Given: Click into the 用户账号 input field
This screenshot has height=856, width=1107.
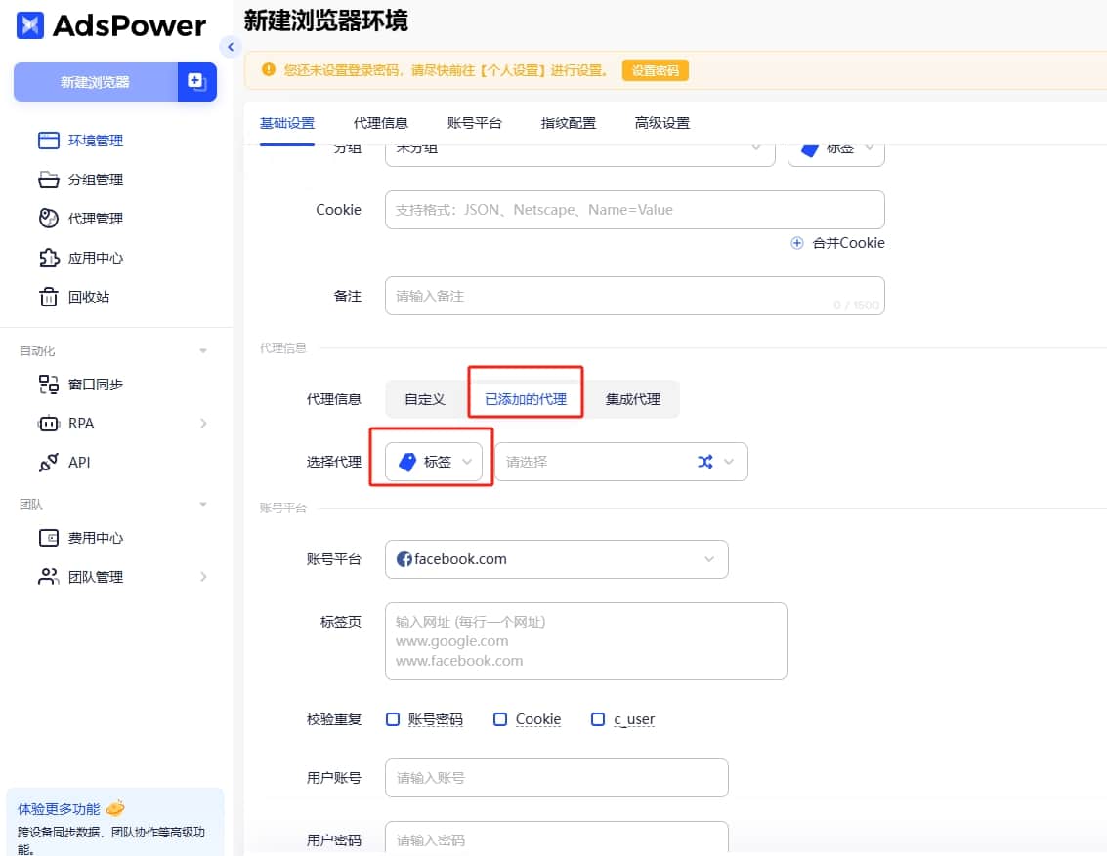Looking at the screenshot, I should 556,778.
